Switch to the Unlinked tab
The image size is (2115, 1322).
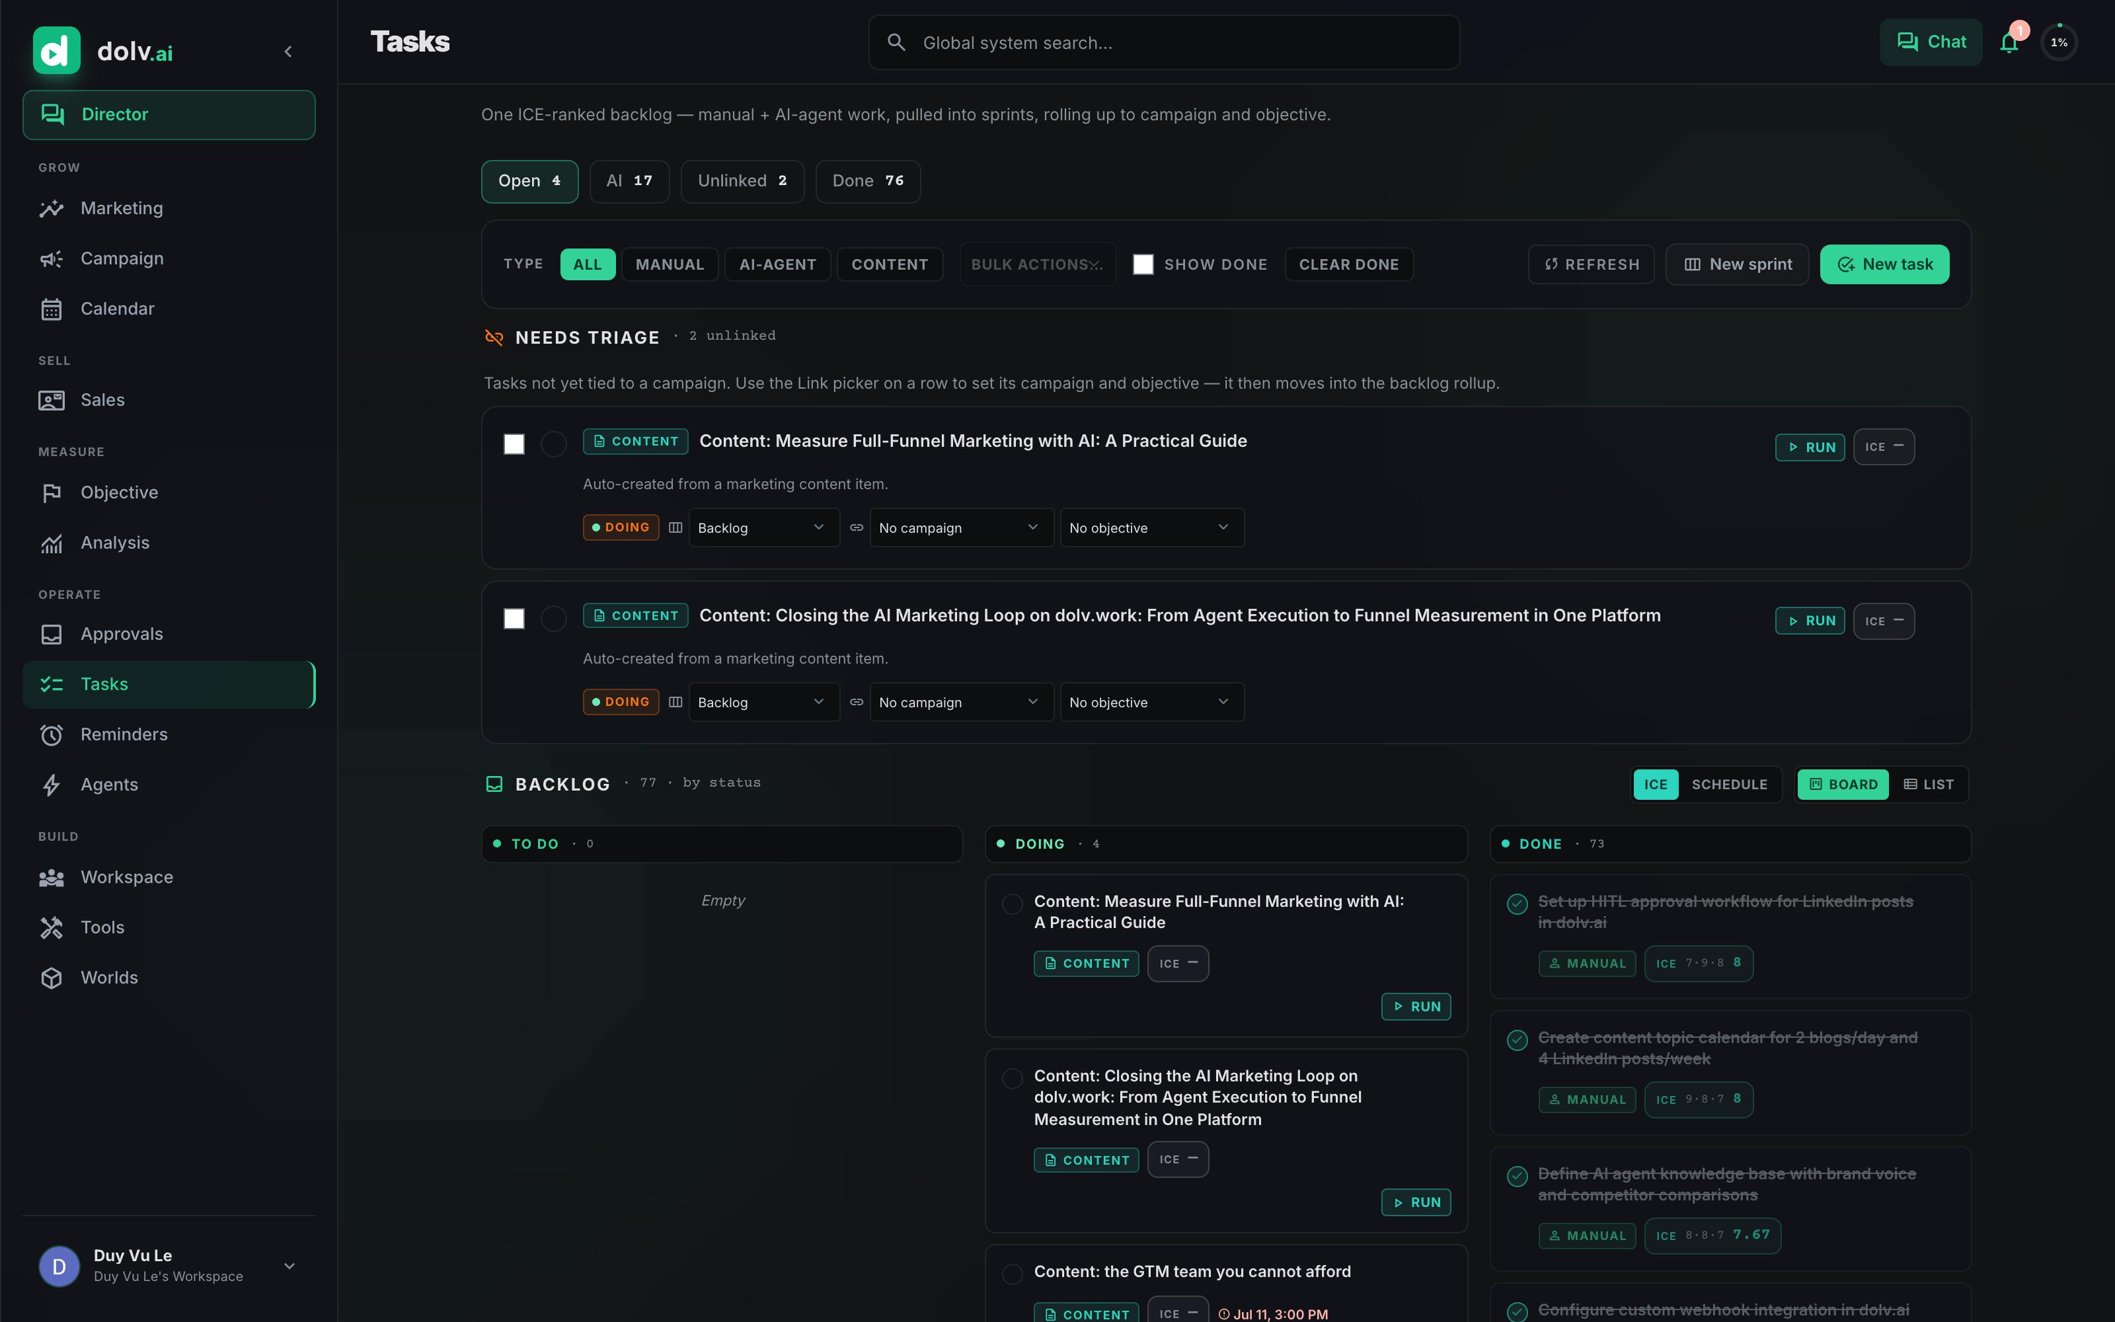pos(742,181)
